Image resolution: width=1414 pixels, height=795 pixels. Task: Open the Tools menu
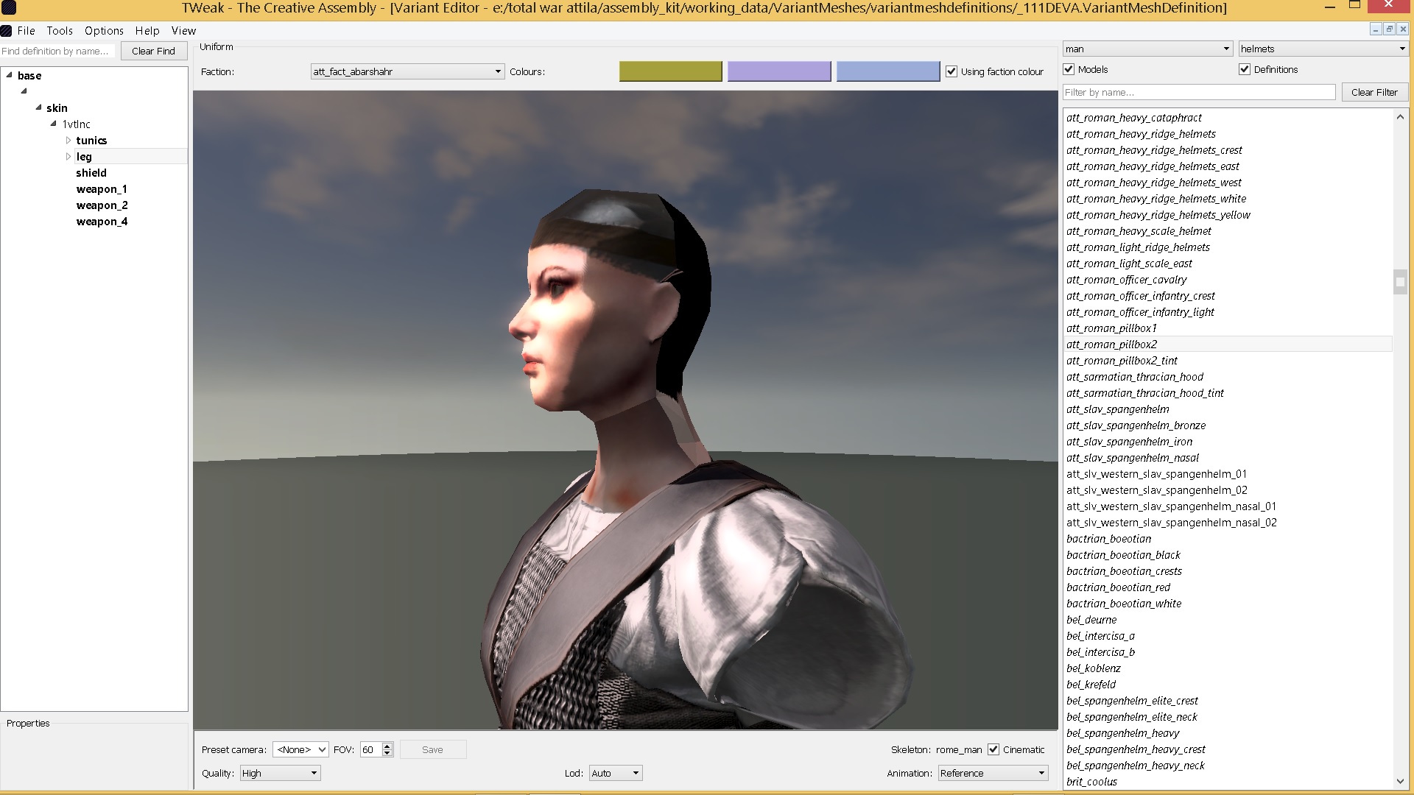(60, 31)
